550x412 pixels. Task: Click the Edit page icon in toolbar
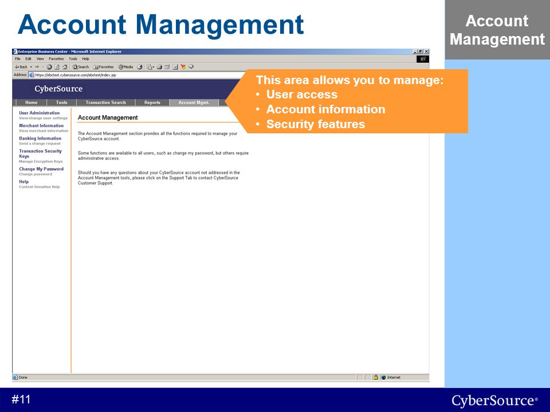tap(167, 67)
